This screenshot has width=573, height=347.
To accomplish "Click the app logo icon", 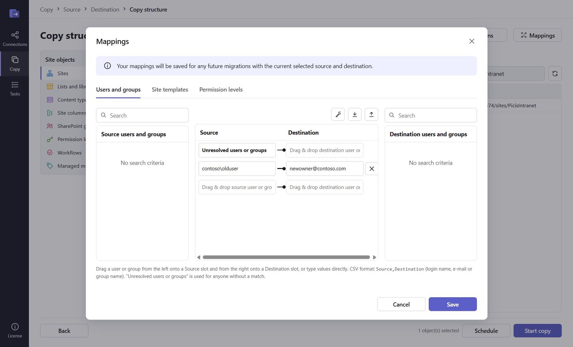I will pos(14,14).
